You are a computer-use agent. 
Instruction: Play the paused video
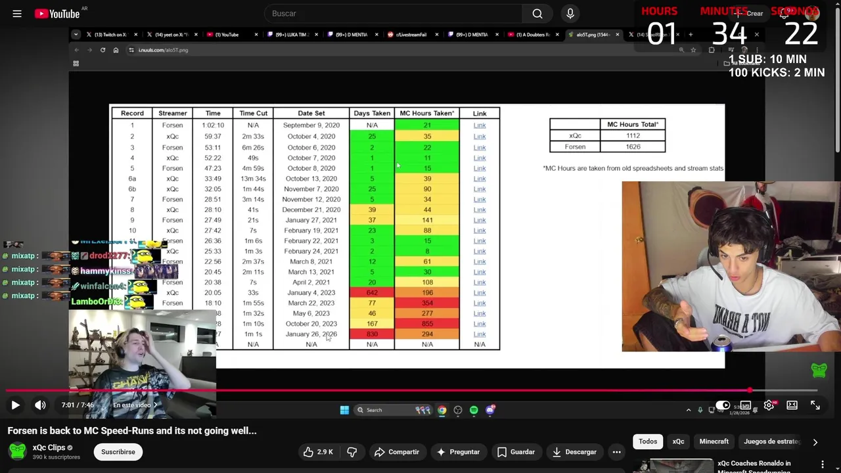point(15,405)
